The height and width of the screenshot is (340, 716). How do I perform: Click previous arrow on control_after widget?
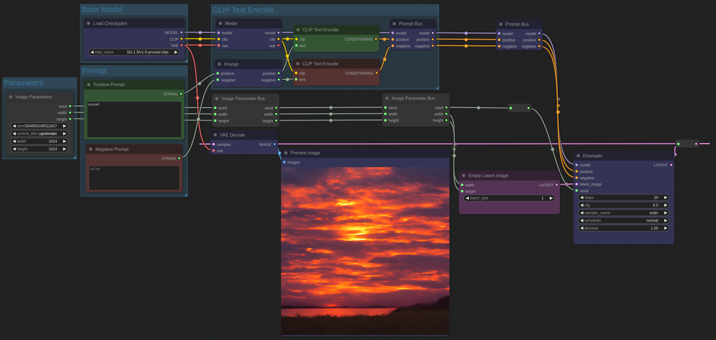tap(14, 133)
